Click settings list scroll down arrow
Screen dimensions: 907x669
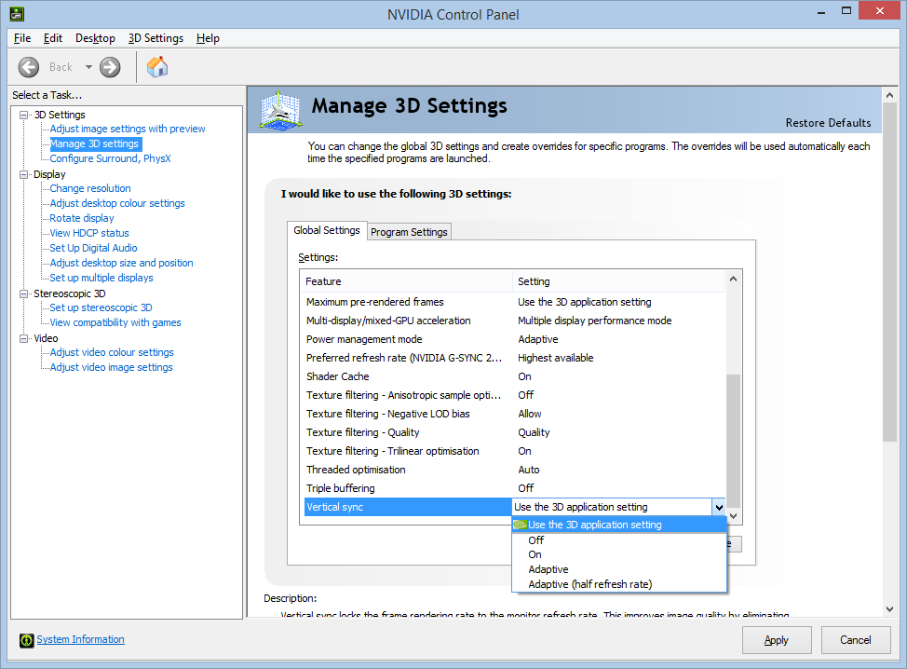tap(733, 516)
